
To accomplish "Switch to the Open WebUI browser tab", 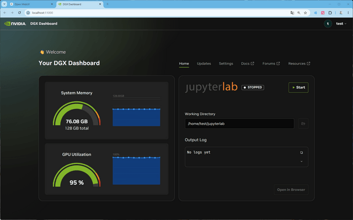I will [31, 4].
